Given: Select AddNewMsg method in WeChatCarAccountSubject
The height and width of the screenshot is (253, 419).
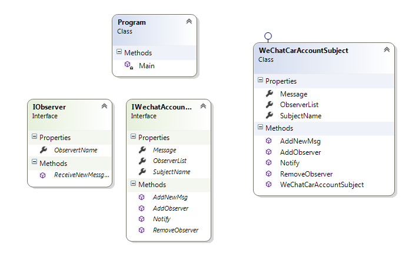Looking at the screenshot, I should click(x=300, y=141).
